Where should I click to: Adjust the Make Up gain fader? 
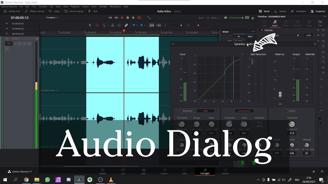280,94
